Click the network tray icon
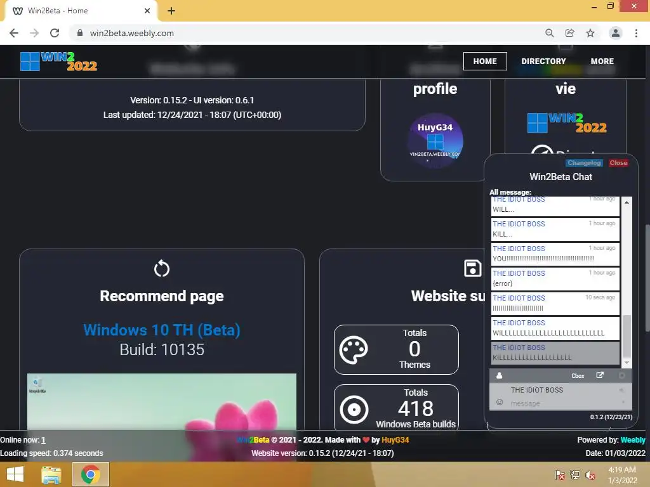 tap(575, 475)
